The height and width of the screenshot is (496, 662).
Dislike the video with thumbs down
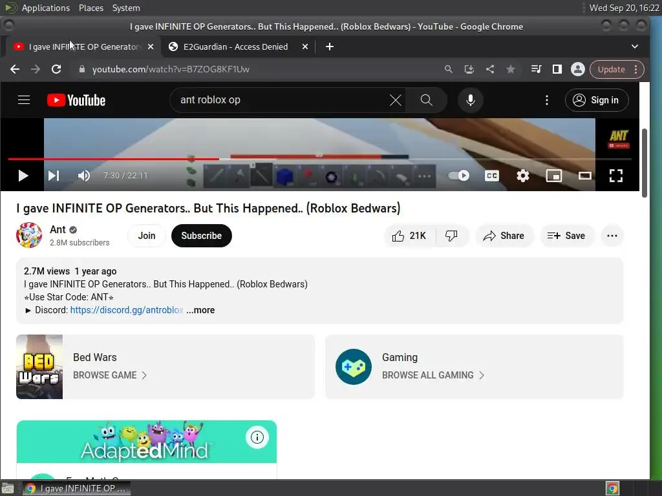[x=451, y=236]
